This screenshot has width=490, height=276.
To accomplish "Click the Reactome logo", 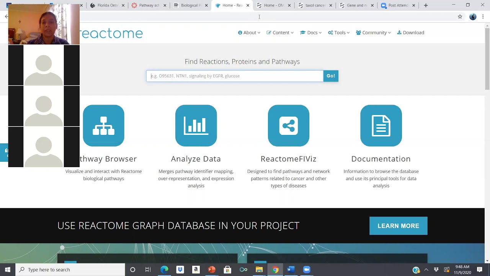I will click(x=111, y=33).
